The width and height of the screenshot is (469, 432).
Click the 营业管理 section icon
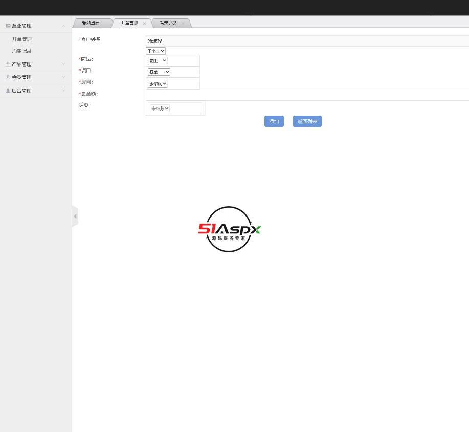(8, 26)
